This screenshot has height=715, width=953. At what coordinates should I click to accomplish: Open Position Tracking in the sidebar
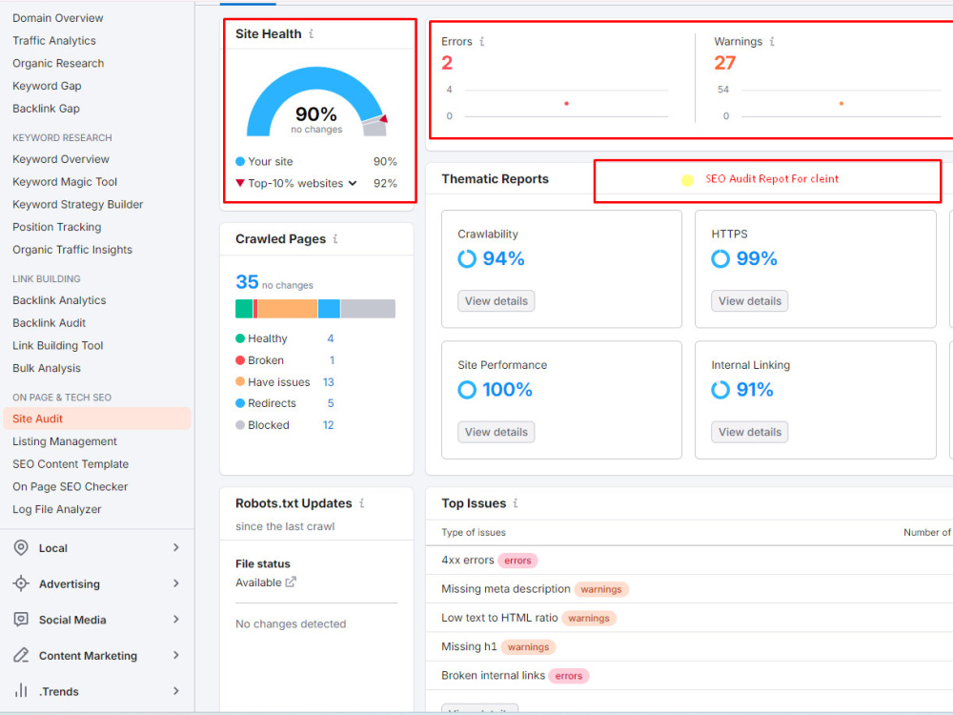coord(56,228)
